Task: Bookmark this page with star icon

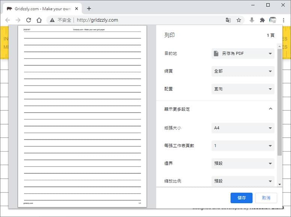Action: pyautogui.click(x=239, y=20)
